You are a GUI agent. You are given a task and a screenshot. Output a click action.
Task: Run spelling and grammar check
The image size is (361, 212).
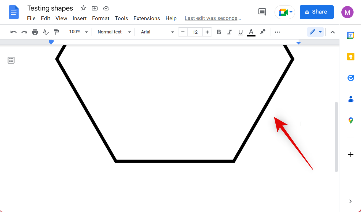(x=46, y=32)
